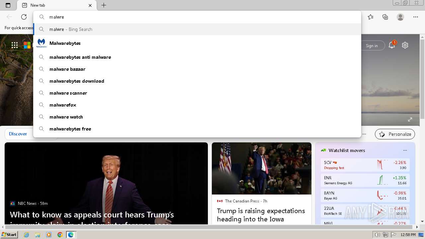Click the profile avatar icon
The image size is (425, 239).
(x=400, y=17)
